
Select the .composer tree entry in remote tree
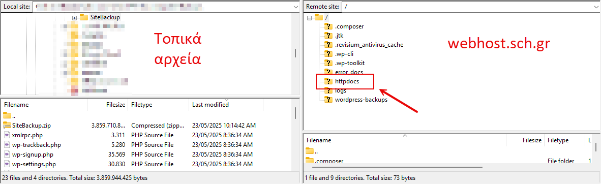(x=349, y=26)
